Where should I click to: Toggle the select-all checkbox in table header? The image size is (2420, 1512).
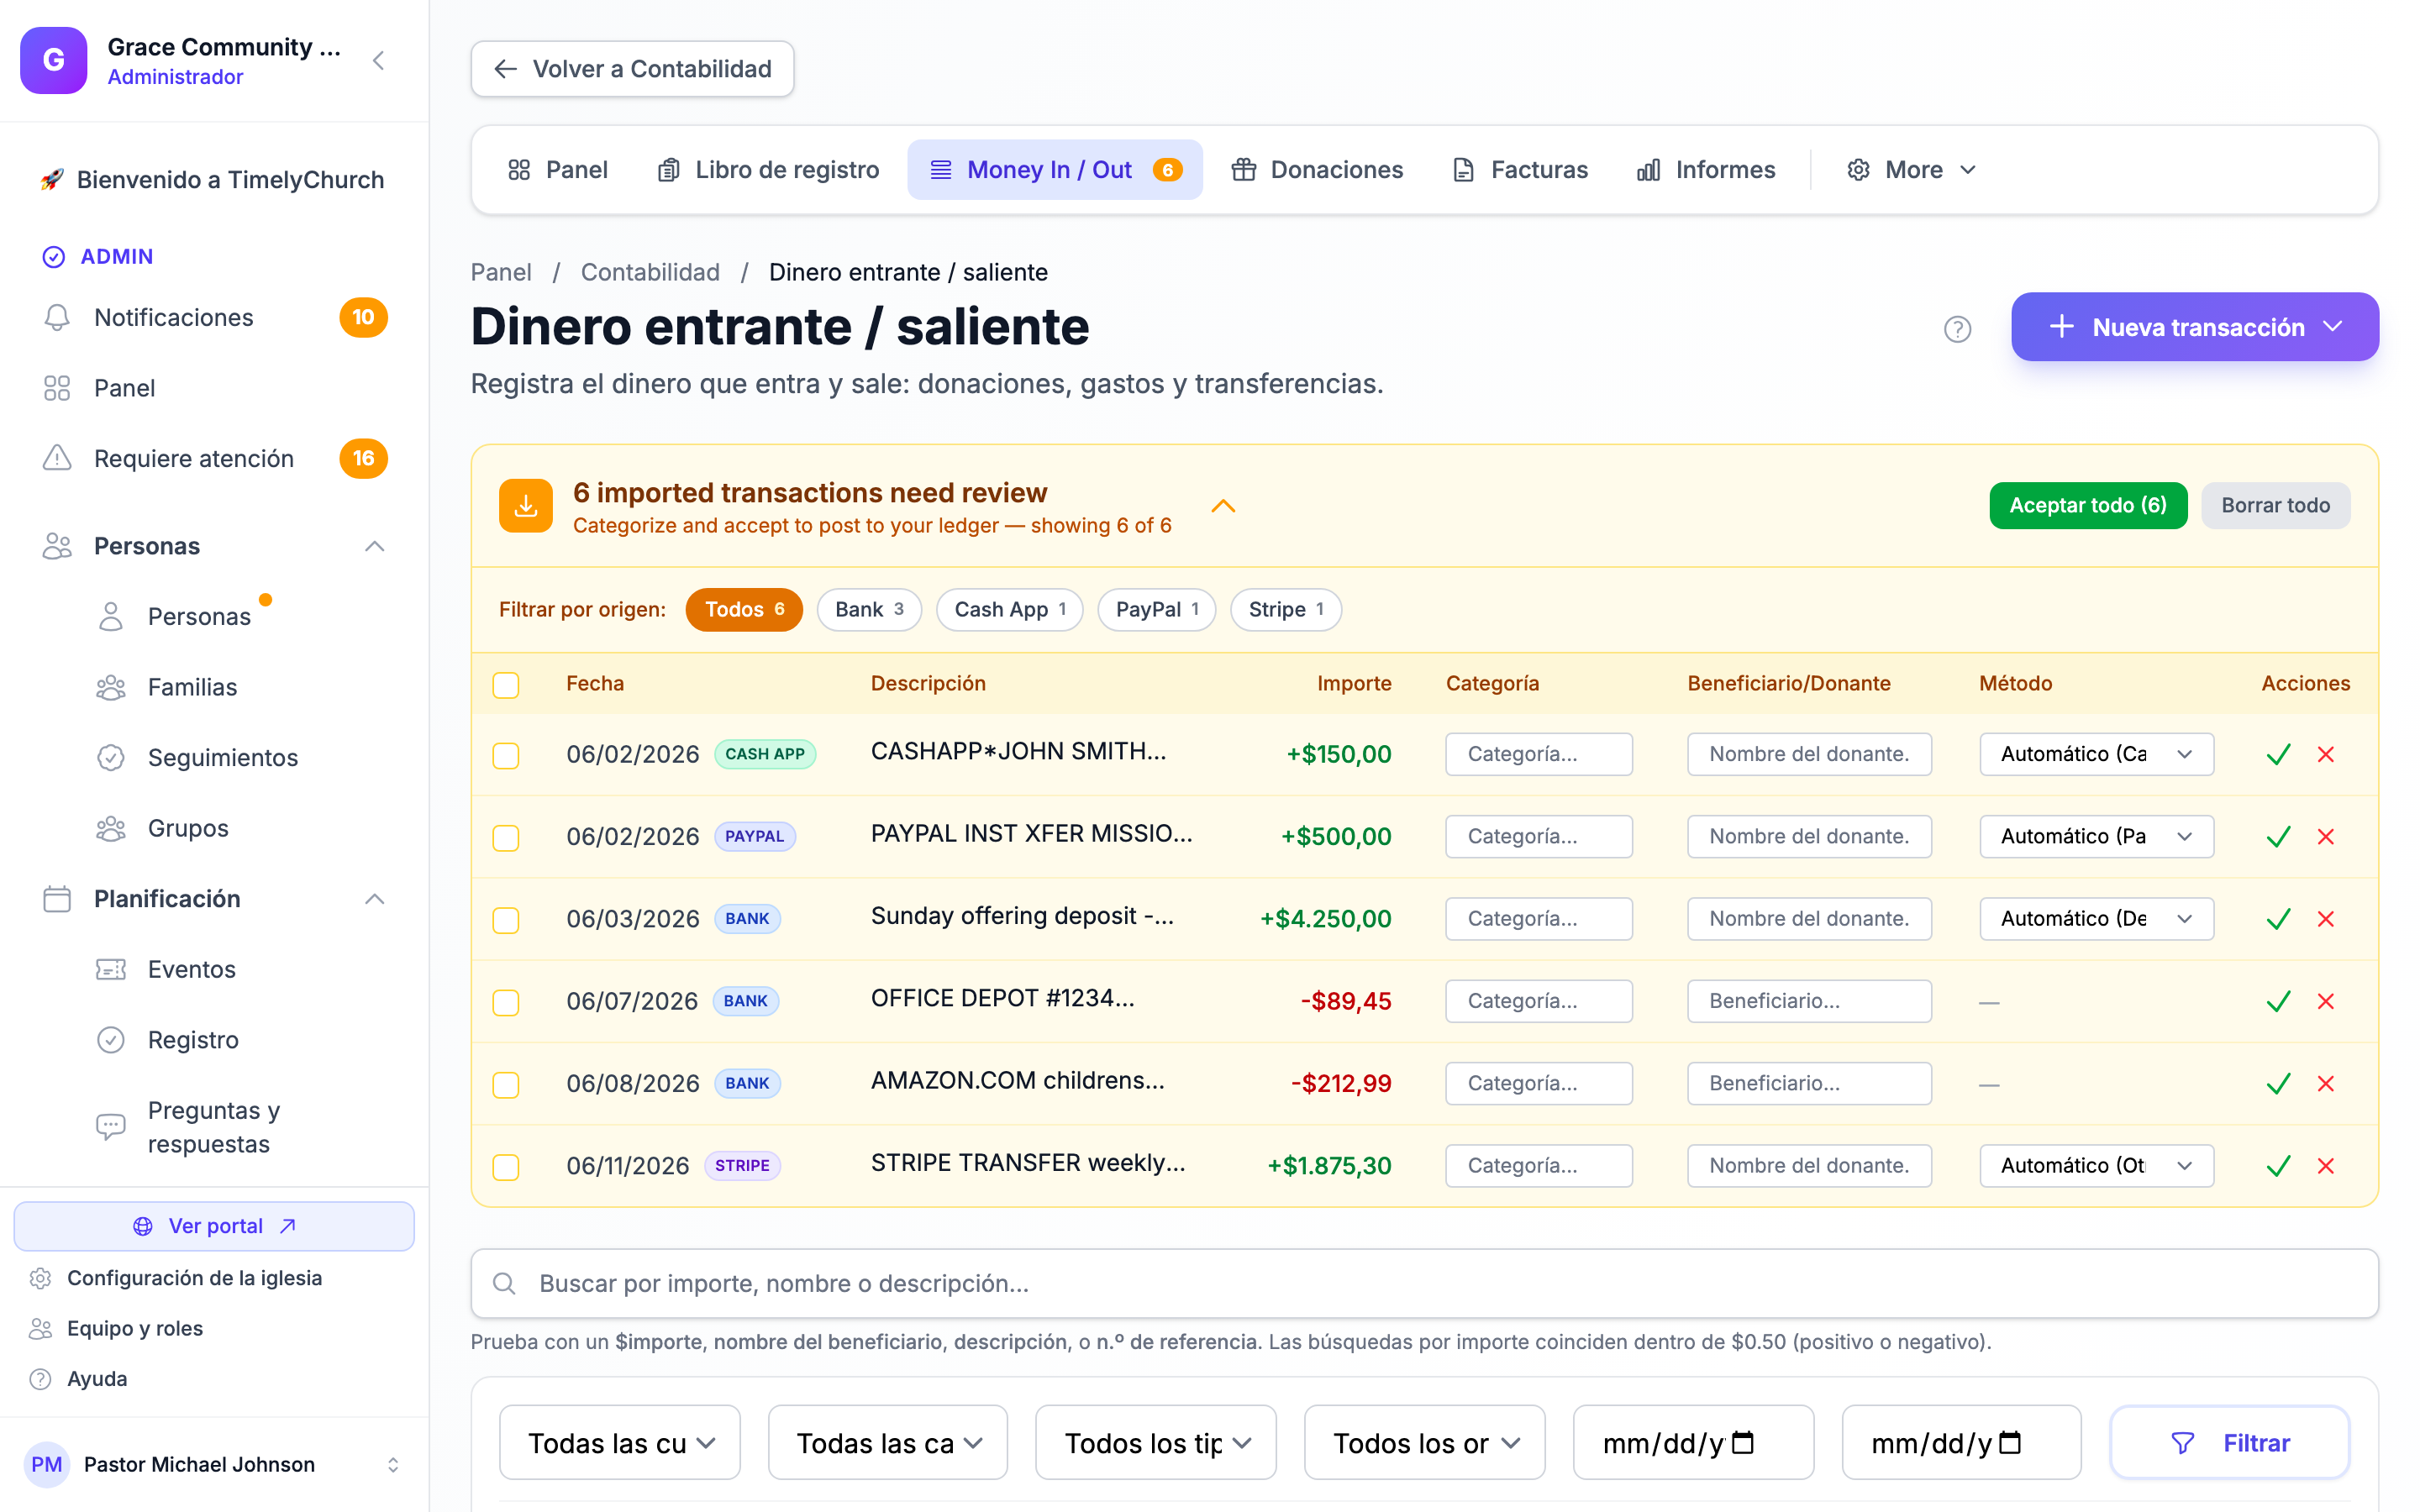click(506, 685)
